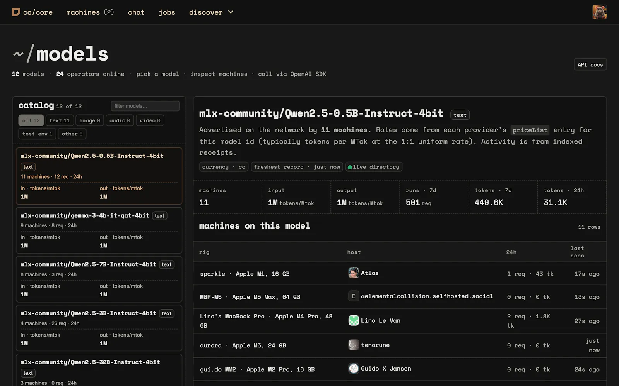
Task: Click Atlas host avatar icon
Action: (x=353, y=273)
